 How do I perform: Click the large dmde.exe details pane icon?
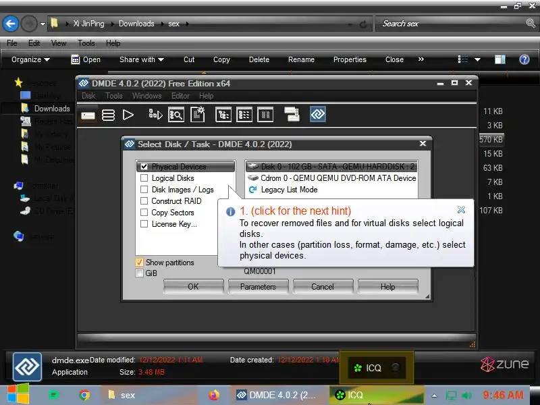(x=27, y=367)
